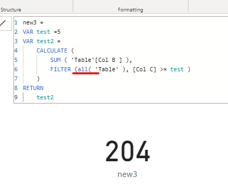Click the CALCULATE keyword on line 4
This screenshot has width=228, height=193.
[x=52, y=50]
